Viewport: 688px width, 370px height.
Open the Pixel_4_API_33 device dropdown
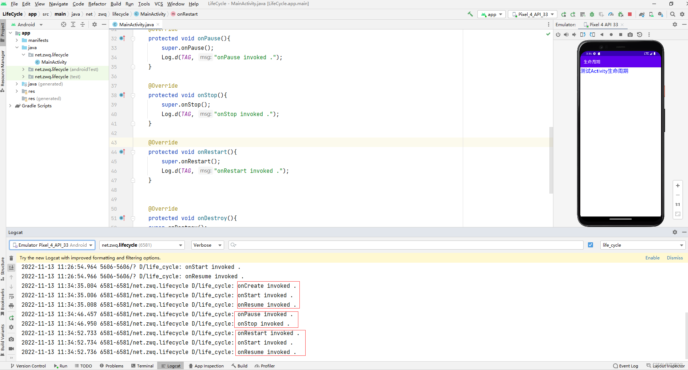[533, 14]
